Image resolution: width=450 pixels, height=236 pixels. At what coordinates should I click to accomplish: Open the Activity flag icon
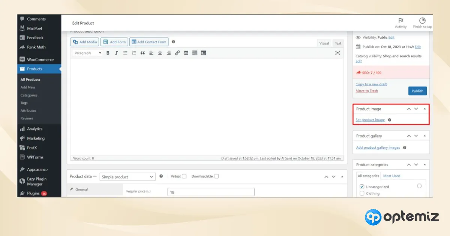pyautogui.click(x=400, y=21)
